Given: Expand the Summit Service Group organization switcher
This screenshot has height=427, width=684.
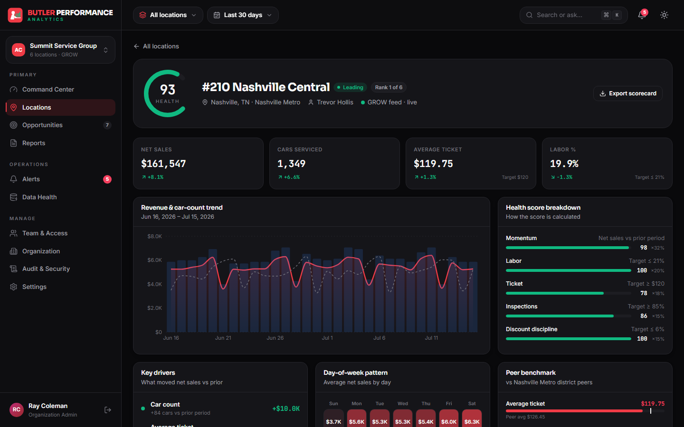Looking at the screenshot, I should 60,50.
